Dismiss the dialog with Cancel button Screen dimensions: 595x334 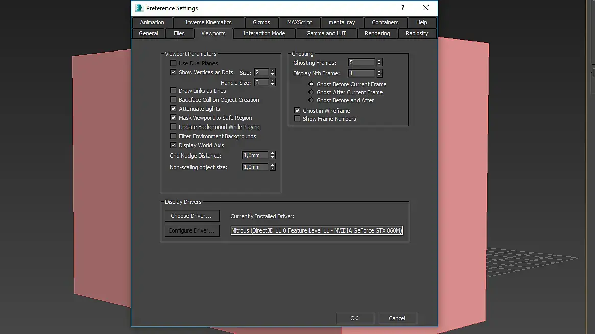tap(398, 319)
